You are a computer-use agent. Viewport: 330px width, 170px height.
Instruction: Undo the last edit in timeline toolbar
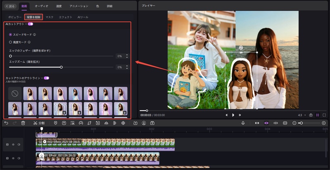[x=6, y=123]
